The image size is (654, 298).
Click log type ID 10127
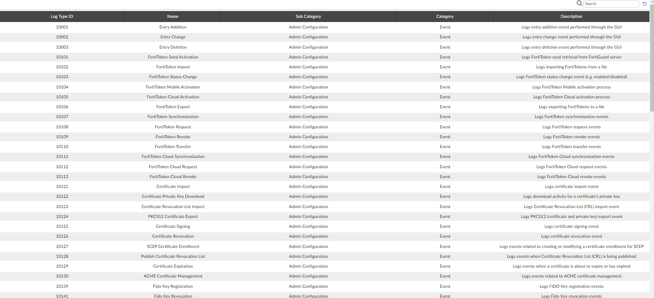(62, 246)
